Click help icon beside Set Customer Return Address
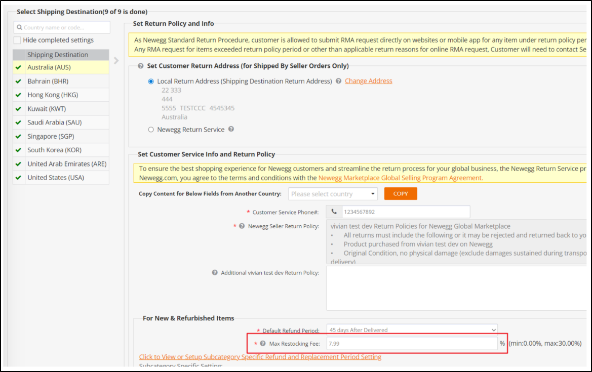The width and height of the screenshot is (592, 372). point(140,66)
